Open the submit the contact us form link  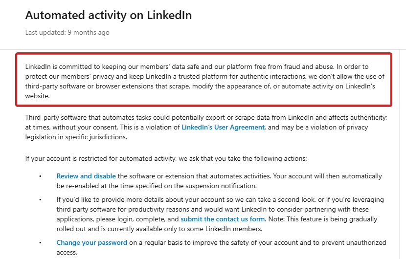click(x=223, y=219)
